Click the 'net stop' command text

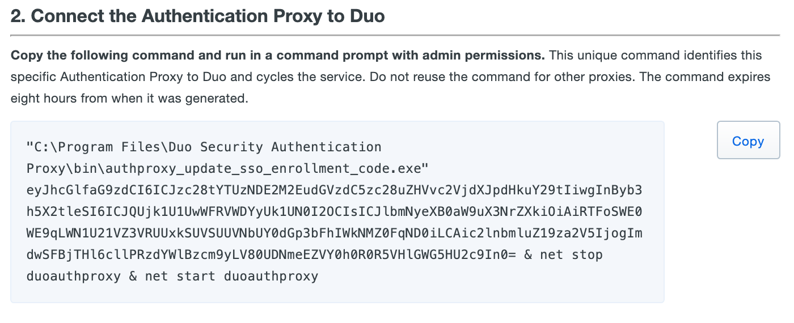point(572,255)
